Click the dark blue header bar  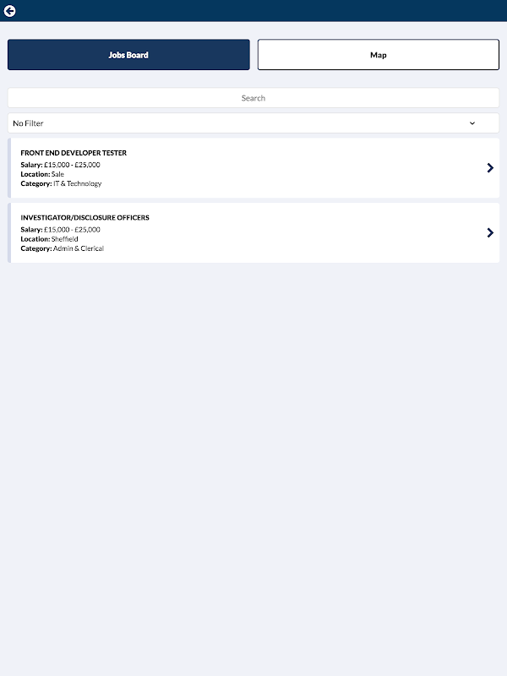coord(253,11)
